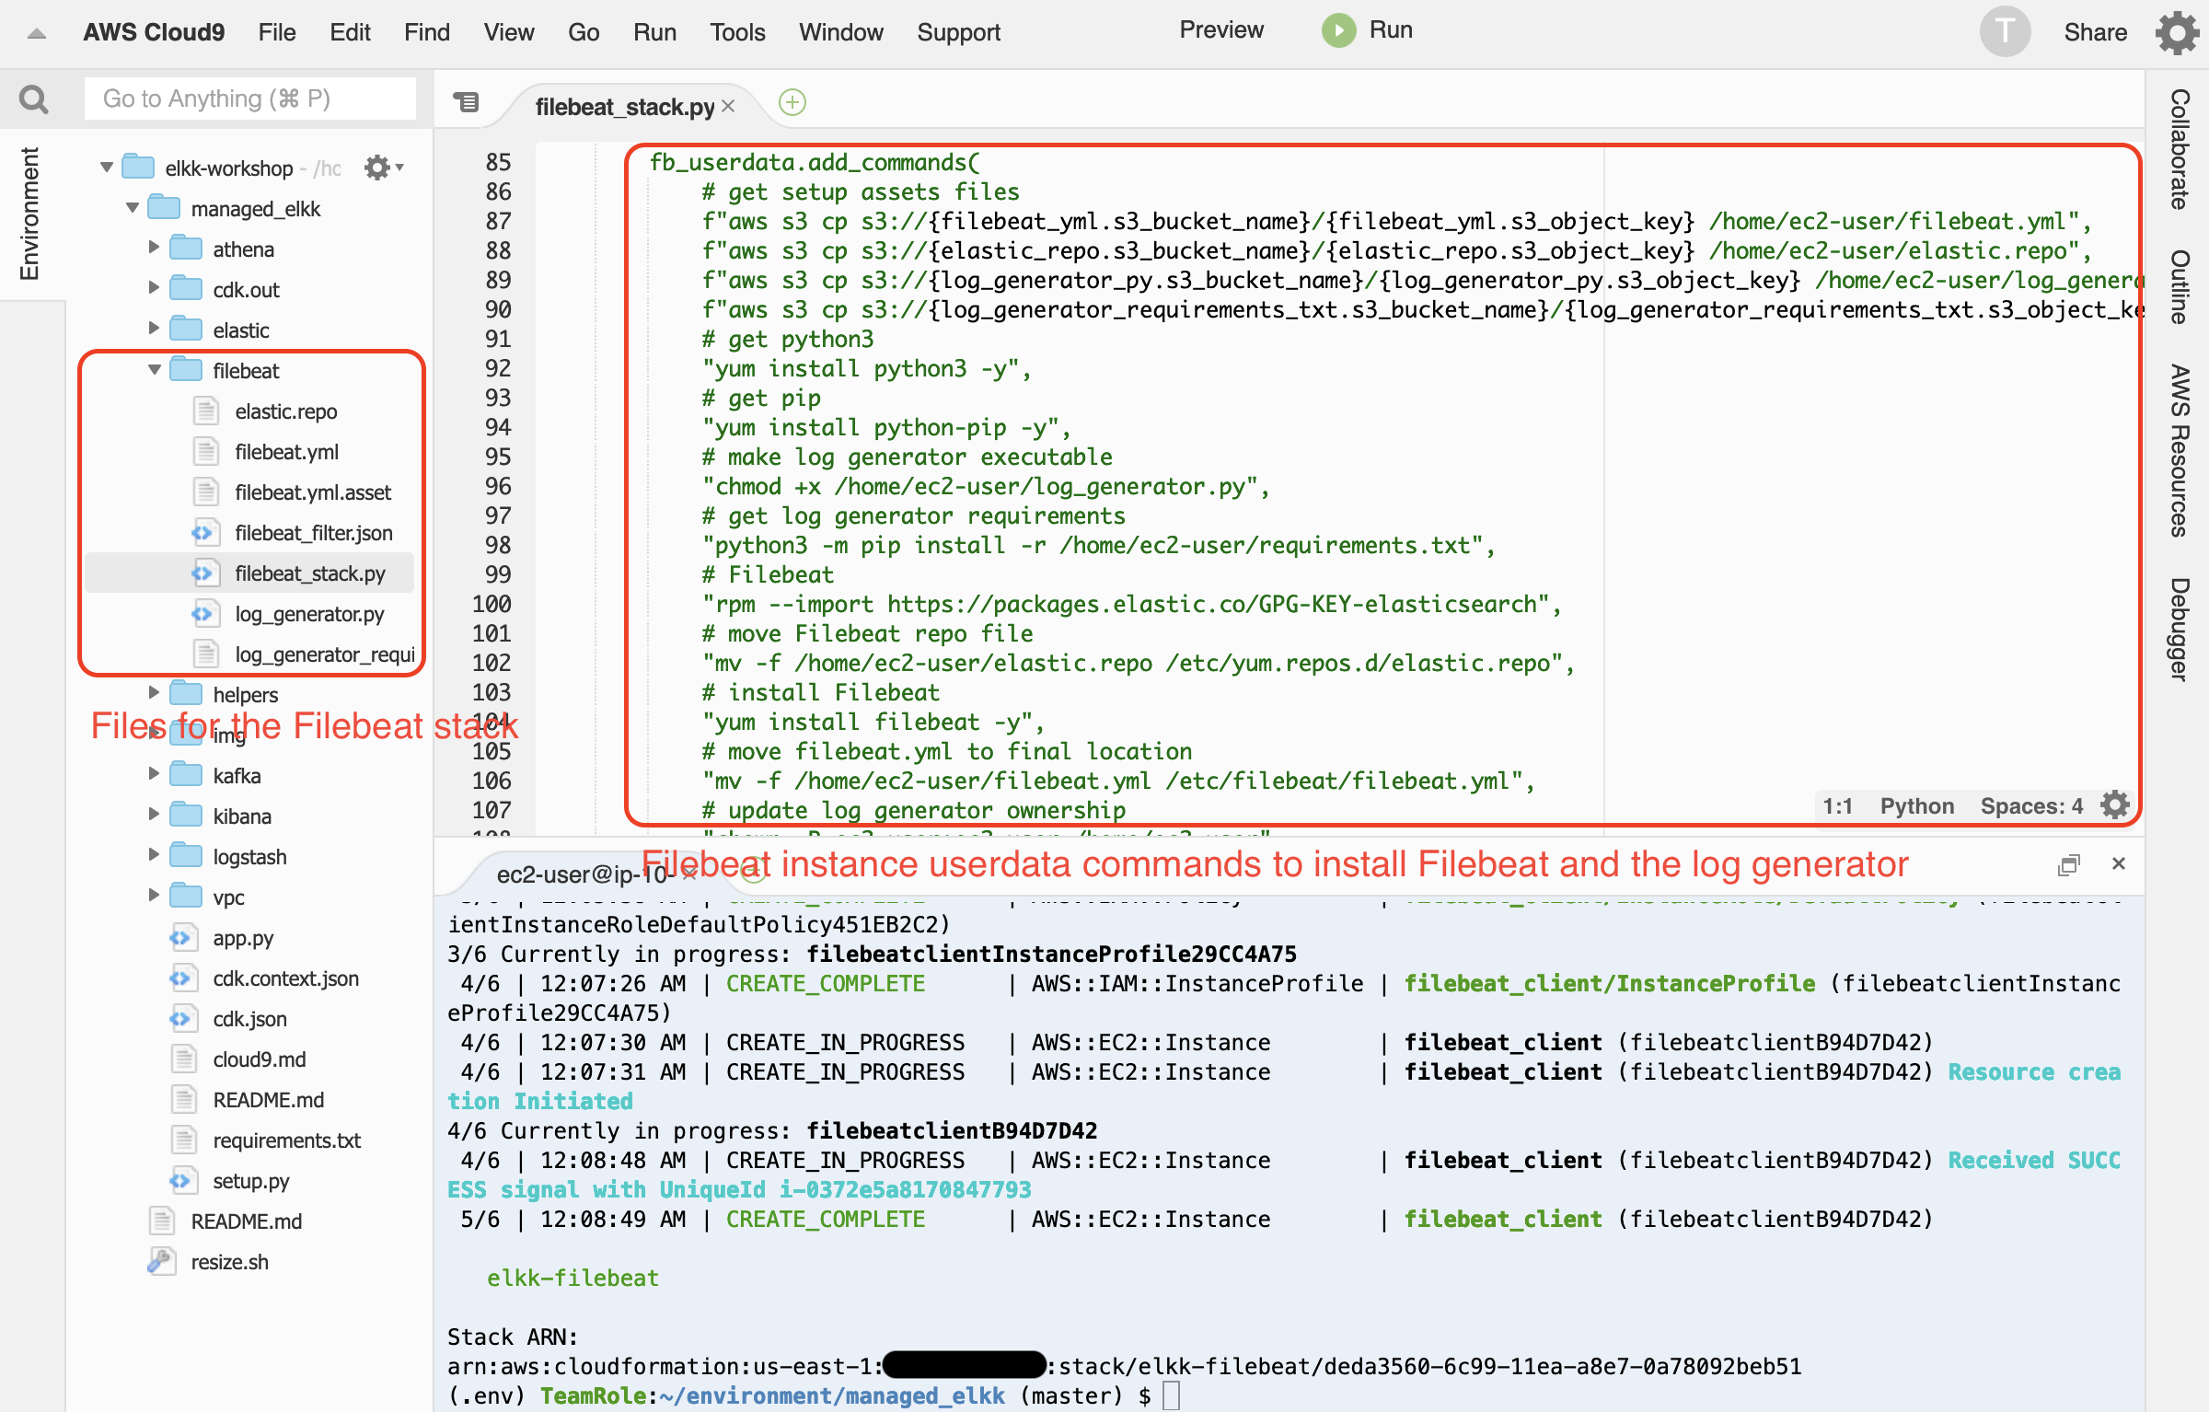The height and width of the screenshot is (1412, 2209).
Task: Open the tab list pane icon
Action: click(467, 102)
